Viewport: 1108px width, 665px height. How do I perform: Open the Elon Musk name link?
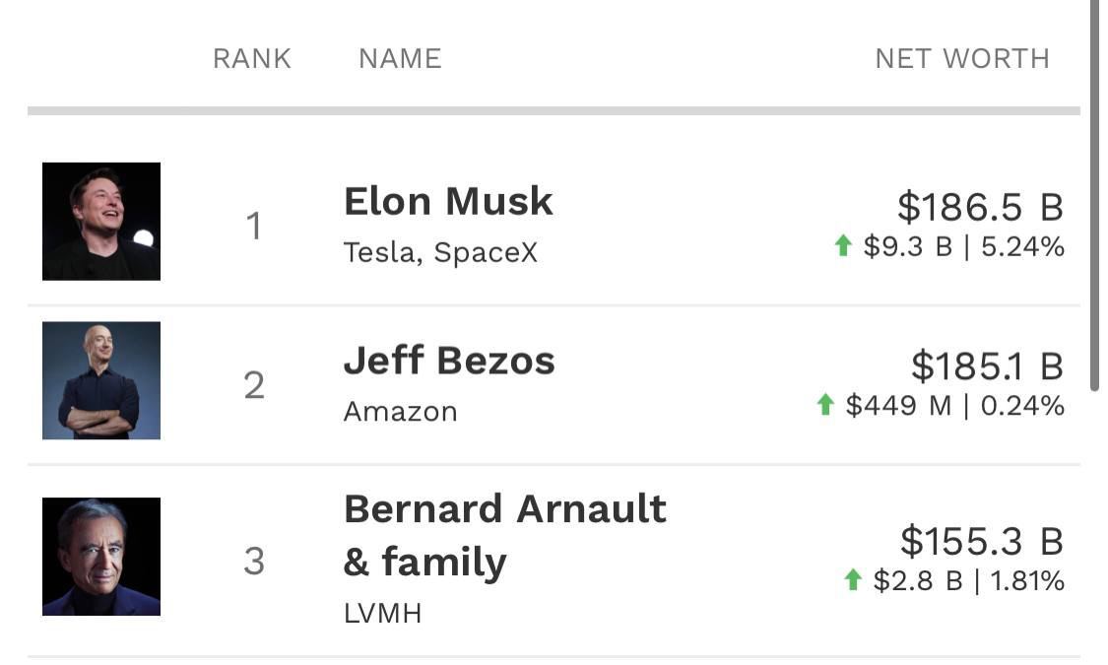pyautogui.click(x=448, y=201)
